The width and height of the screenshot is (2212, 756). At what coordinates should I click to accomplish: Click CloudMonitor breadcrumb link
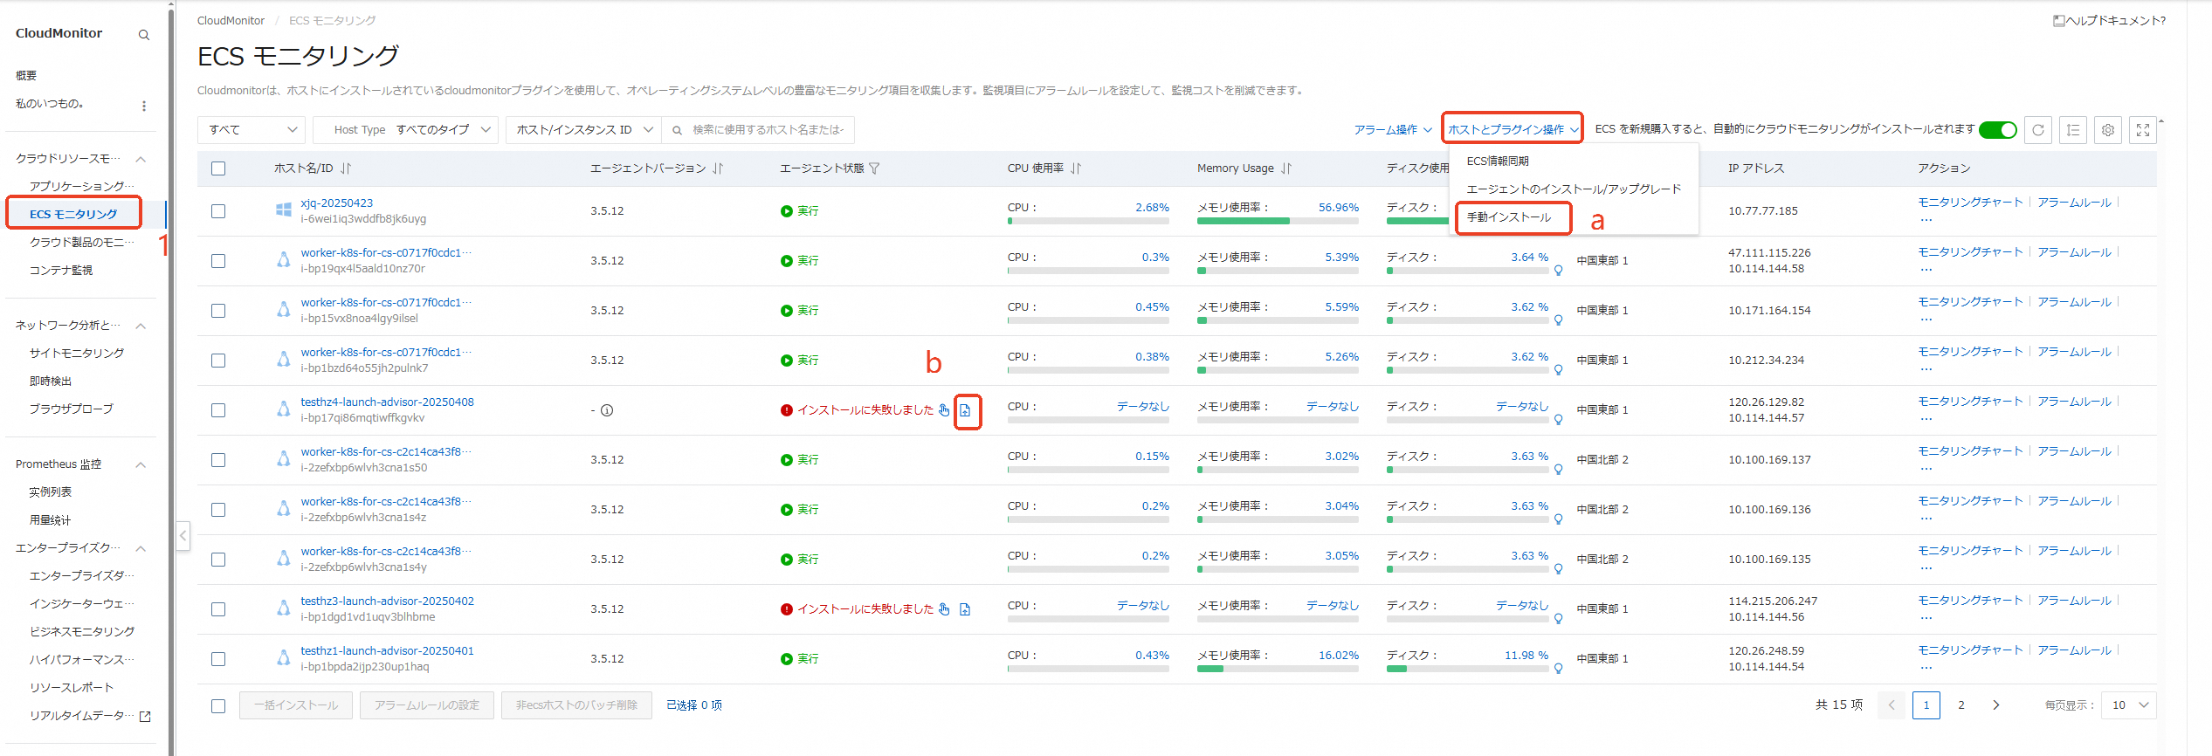point(231,21)
